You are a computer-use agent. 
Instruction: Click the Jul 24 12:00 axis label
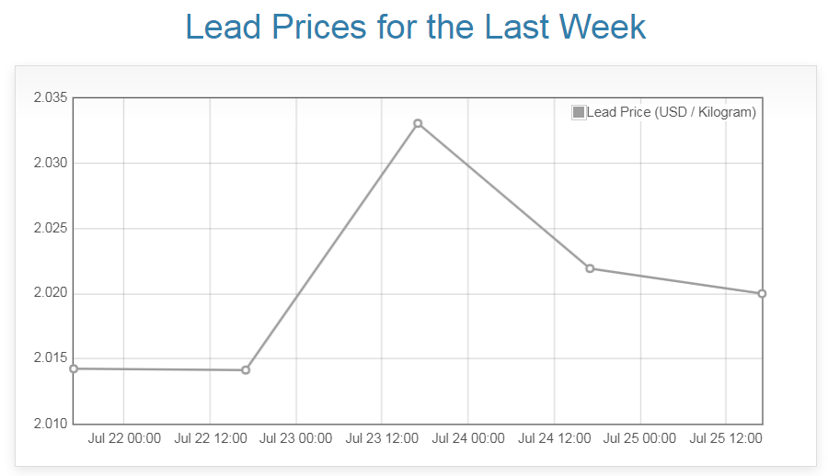click(555, 438)
